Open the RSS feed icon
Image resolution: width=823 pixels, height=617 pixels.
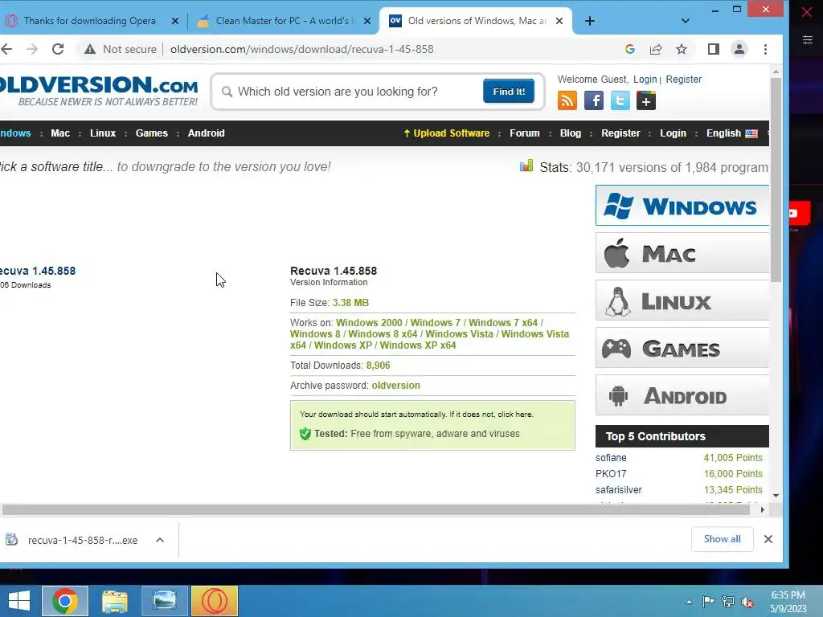tap(567, 100)
